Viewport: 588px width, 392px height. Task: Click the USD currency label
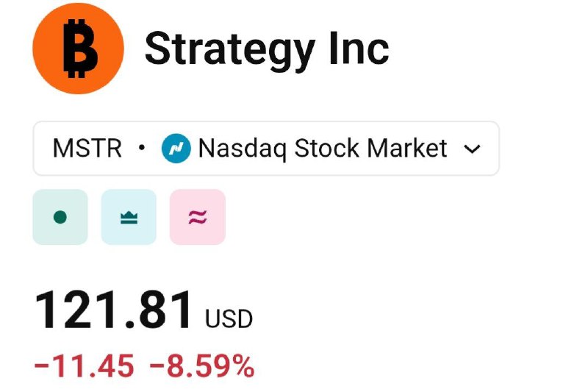[x=229, y=318]
